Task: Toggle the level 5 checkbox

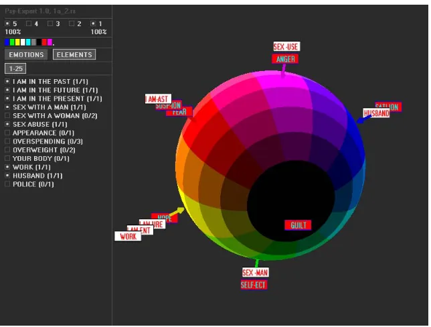Action: point(7,23)
